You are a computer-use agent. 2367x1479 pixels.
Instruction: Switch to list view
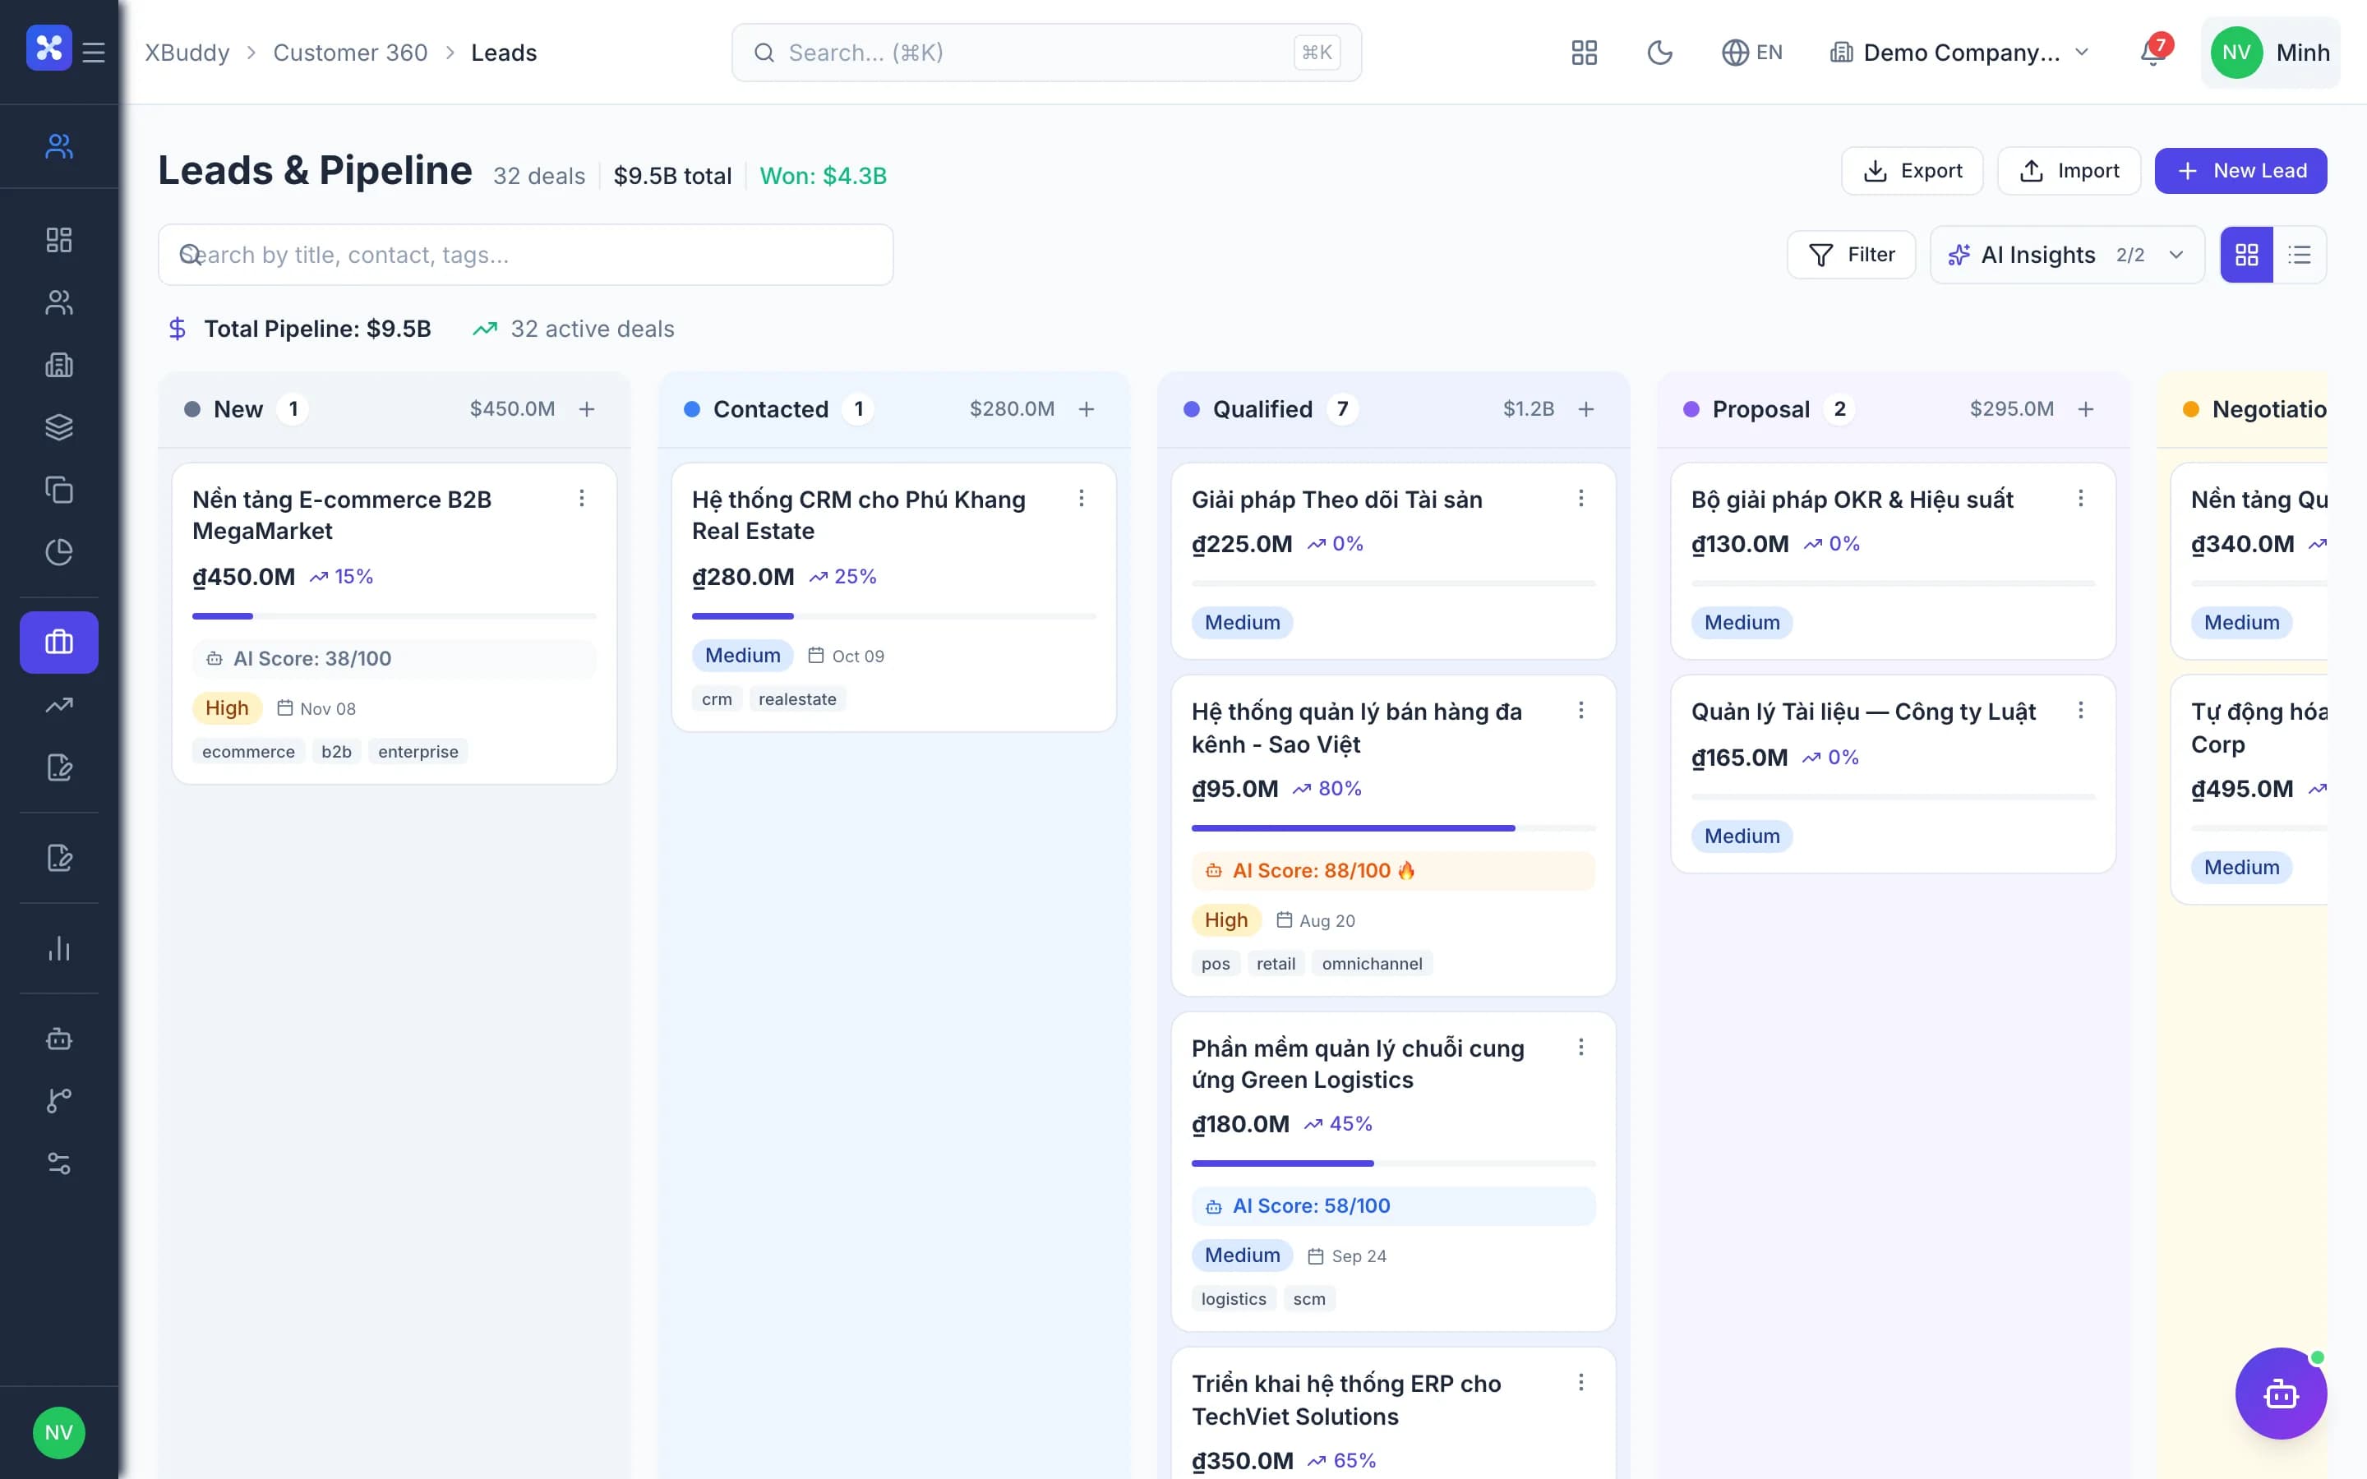pyautogui.click(x=2300, y=255)
